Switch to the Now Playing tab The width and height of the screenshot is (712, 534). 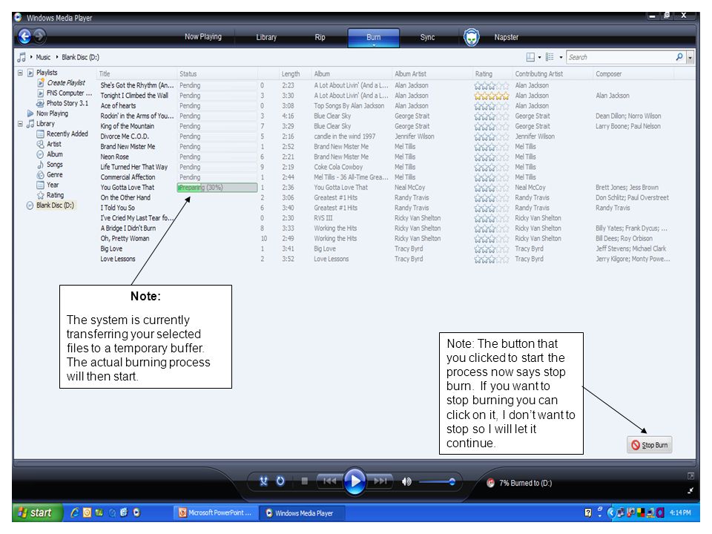(203, 37)
